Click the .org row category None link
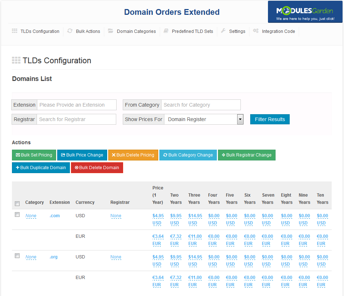Viewport: 344px width, 296px height. click(x=31, y=257)
